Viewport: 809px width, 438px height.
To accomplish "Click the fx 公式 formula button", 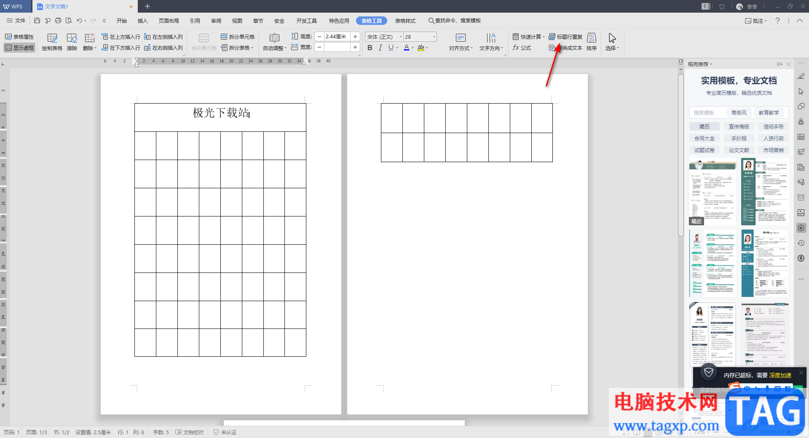I will (522, 48).
